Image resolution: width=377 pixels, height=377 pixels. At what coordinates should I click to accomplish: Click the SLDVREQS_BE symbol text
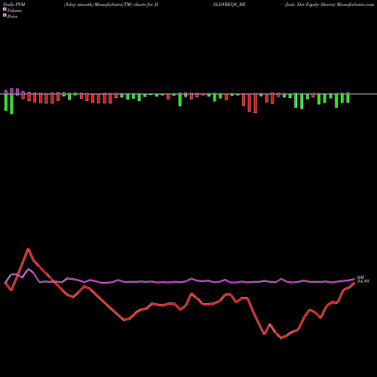click(229, 5)
